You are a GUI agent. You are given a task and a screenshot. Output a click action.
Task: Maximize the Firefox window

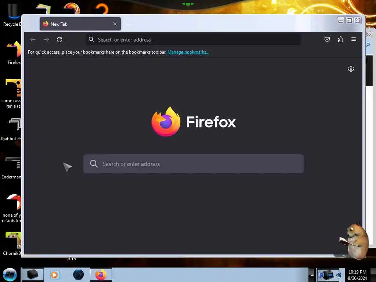coord(350,21)
